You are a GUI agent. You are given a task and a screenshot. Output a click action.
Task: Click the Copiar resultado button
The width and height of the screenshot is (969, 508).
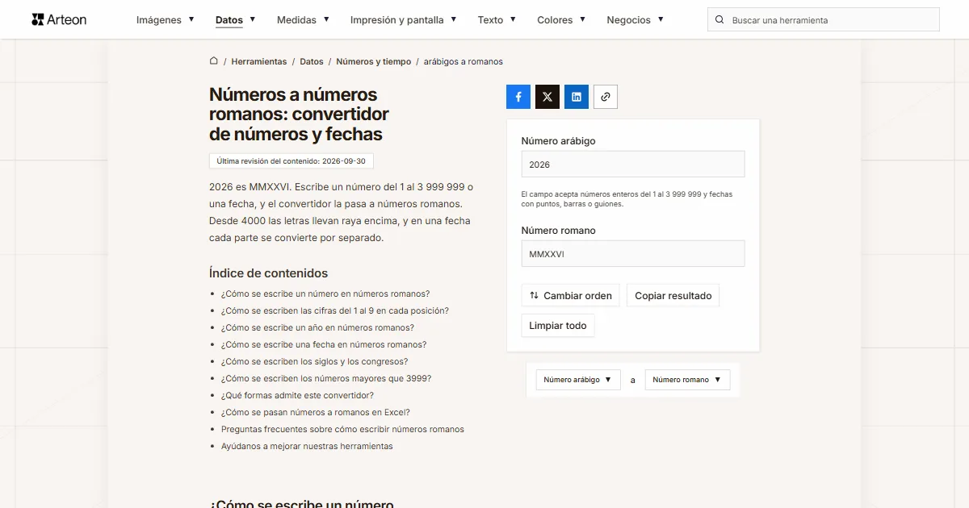[673, 296]
